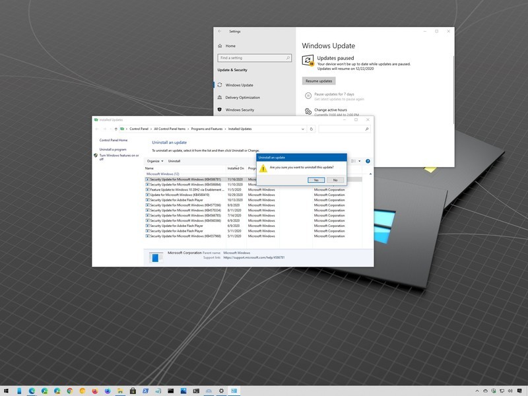528x396 pixels.
Task: Collapse the Microsoft Windows (12) group
Action: [370, 174]
